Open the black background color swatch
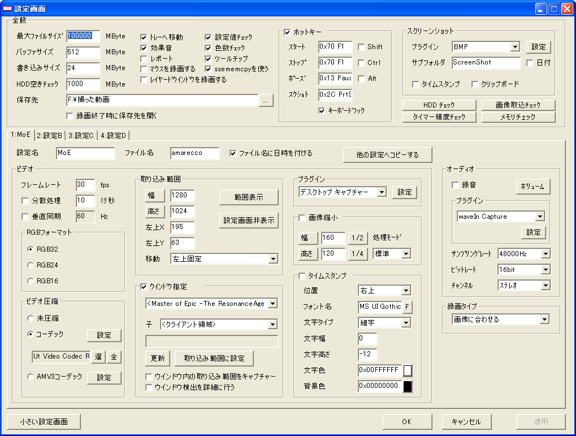The height and width of the screenshot is (436, 576). (x=408, y=386)
